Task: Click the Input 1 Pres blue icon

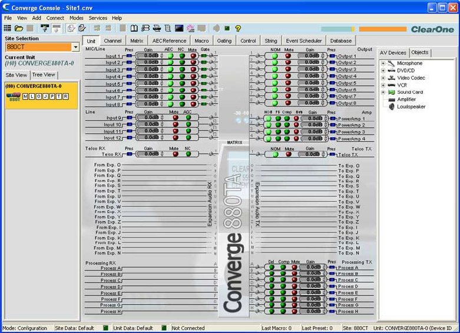Action: pyautogui.click(x=130, y=55)
